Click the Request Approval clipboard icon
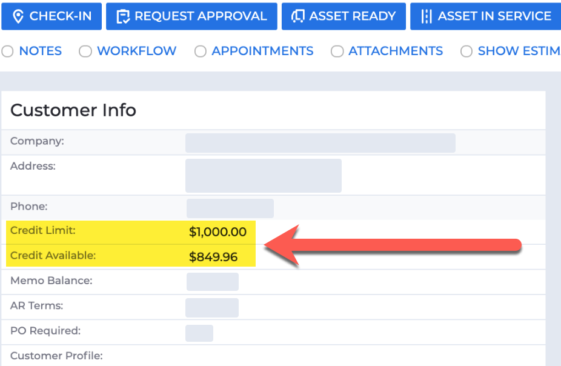This screenshot has width=561, height=366. pyautogui.click(x=123, y=16)
